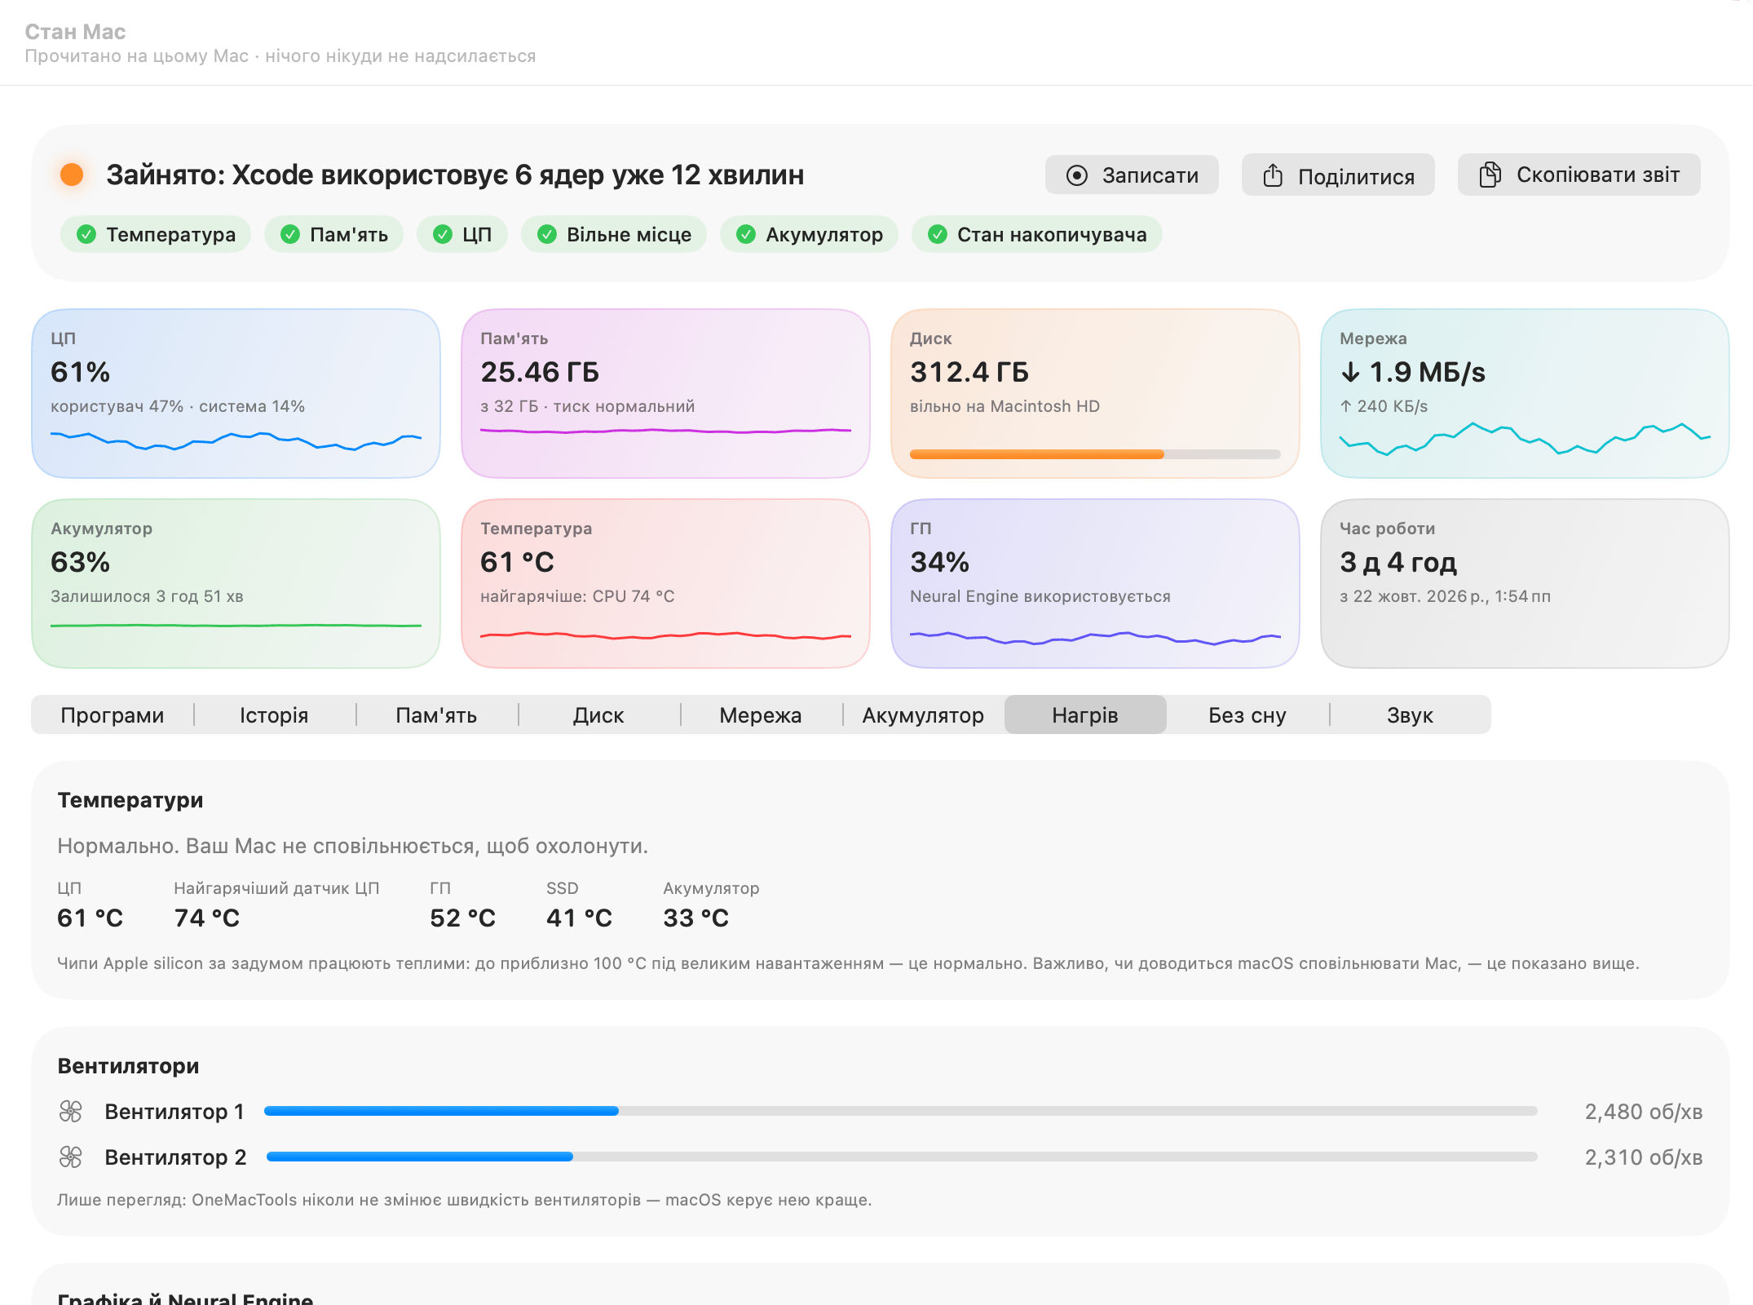Screen dimensions: 1753x1305
Task: Click the Поділитися button
Action: tap(1338, 175)
